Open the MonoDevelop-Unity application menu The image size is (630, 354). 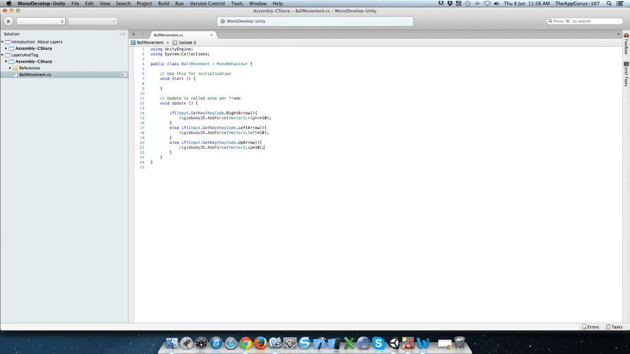(41, 4)
